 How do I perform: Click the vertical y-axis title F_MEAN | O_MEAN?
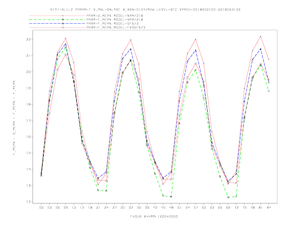click(14, 118)
